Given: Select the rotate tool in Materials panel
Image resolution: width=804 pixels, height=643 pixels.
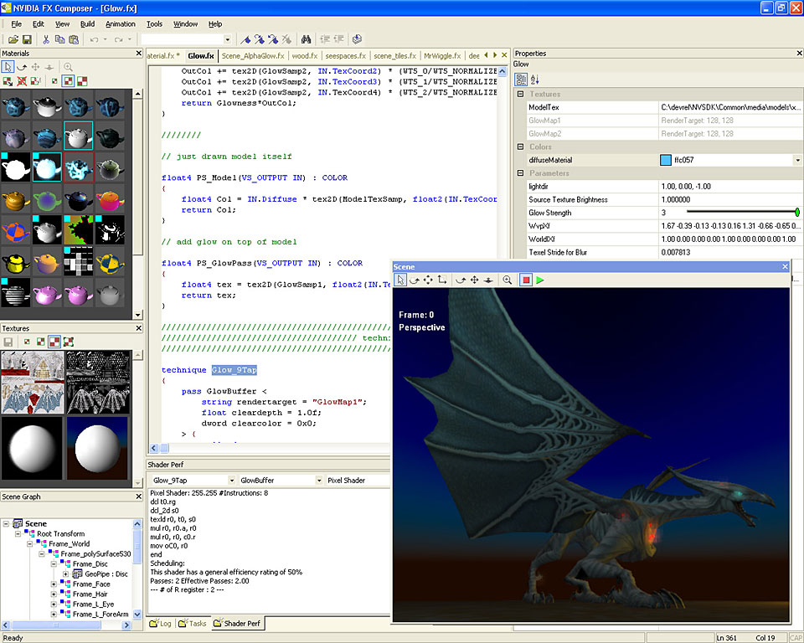Looking at the screenshot, I should (x=22, y=67).
